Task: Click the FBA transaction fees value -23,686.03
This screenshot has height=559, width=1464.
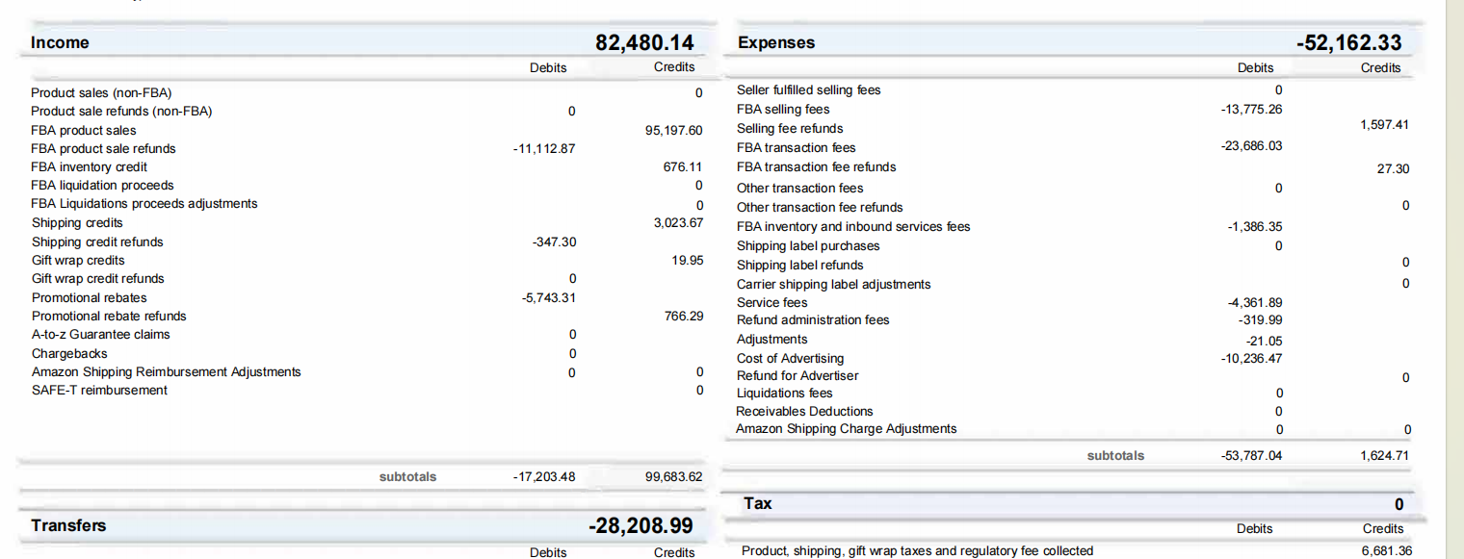Action: click(1251, 146)
